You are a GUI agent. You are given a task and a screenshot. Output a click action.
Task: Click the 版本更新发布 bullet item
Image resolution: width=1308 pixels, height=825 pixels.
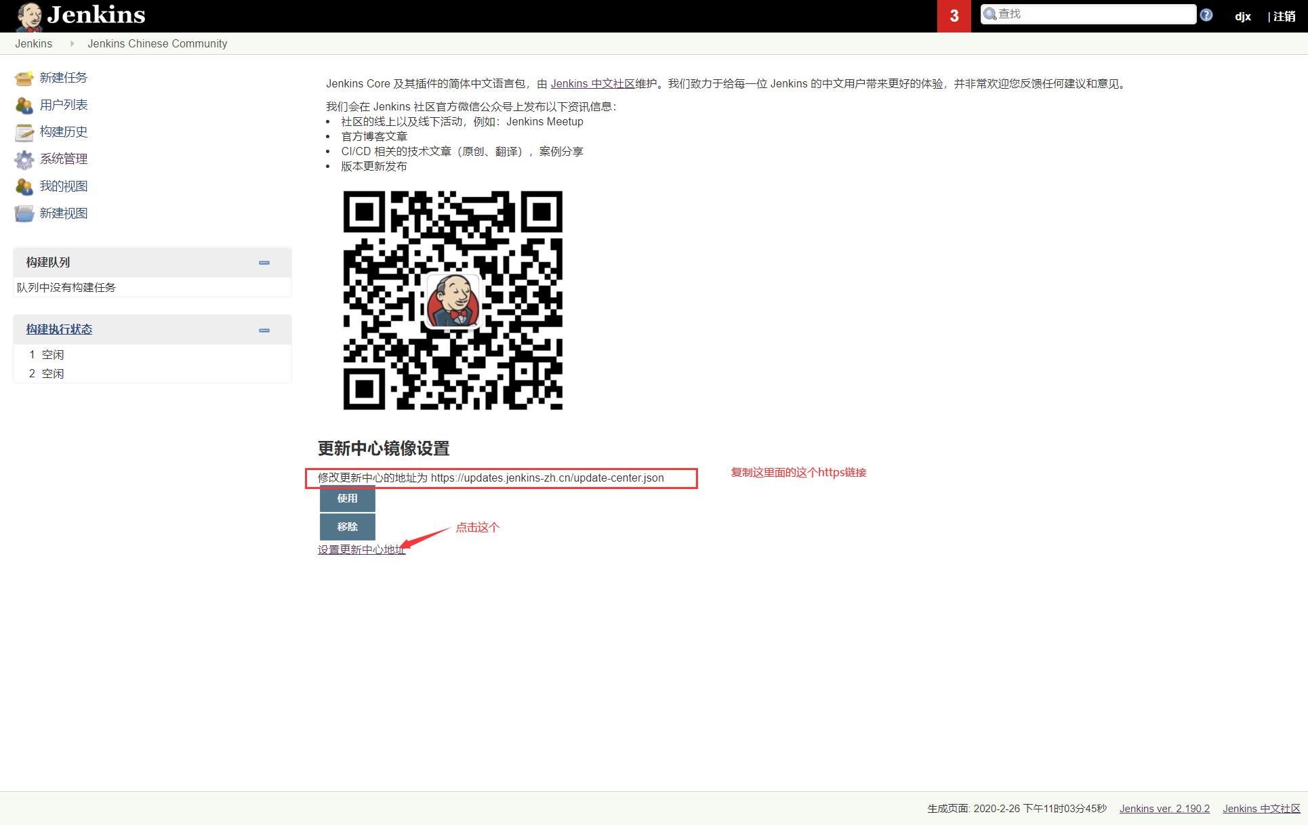point(374,167)
